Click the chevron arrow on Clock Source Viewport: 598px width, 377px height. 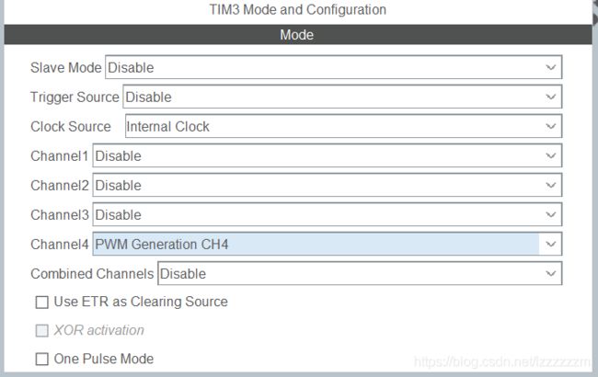pos(550,127)
